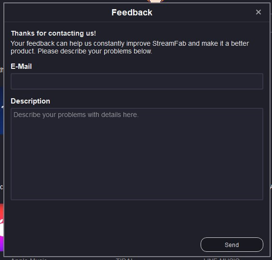Click the empty area left of Send
This screenshot has width=272, height=260.
pos(104,245)
